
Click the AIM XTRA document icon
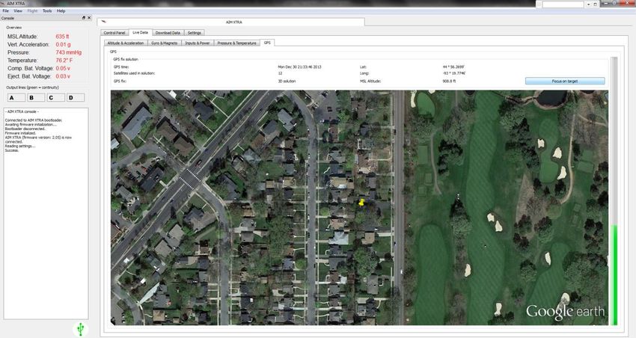pos(104,22)
